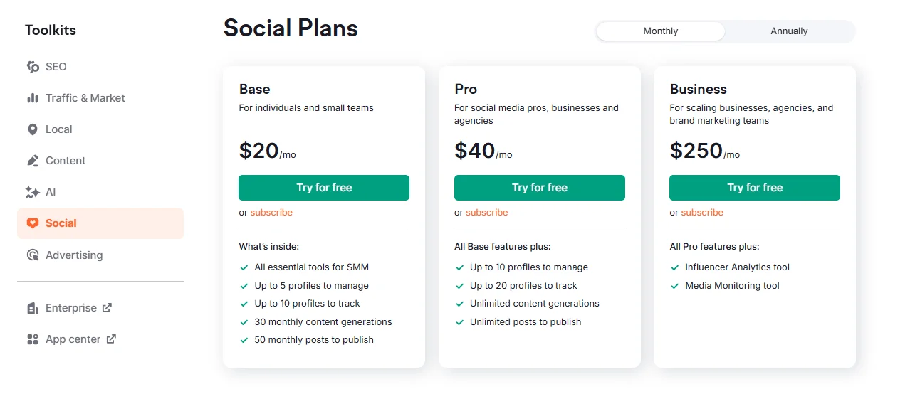Click the Social heart icon
The height and width of the screenshot is (399, 920).
tap(33, 223)
